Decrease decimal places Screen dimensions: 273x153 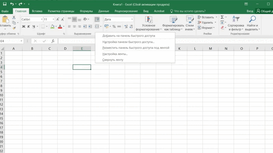tap(131, 26)
